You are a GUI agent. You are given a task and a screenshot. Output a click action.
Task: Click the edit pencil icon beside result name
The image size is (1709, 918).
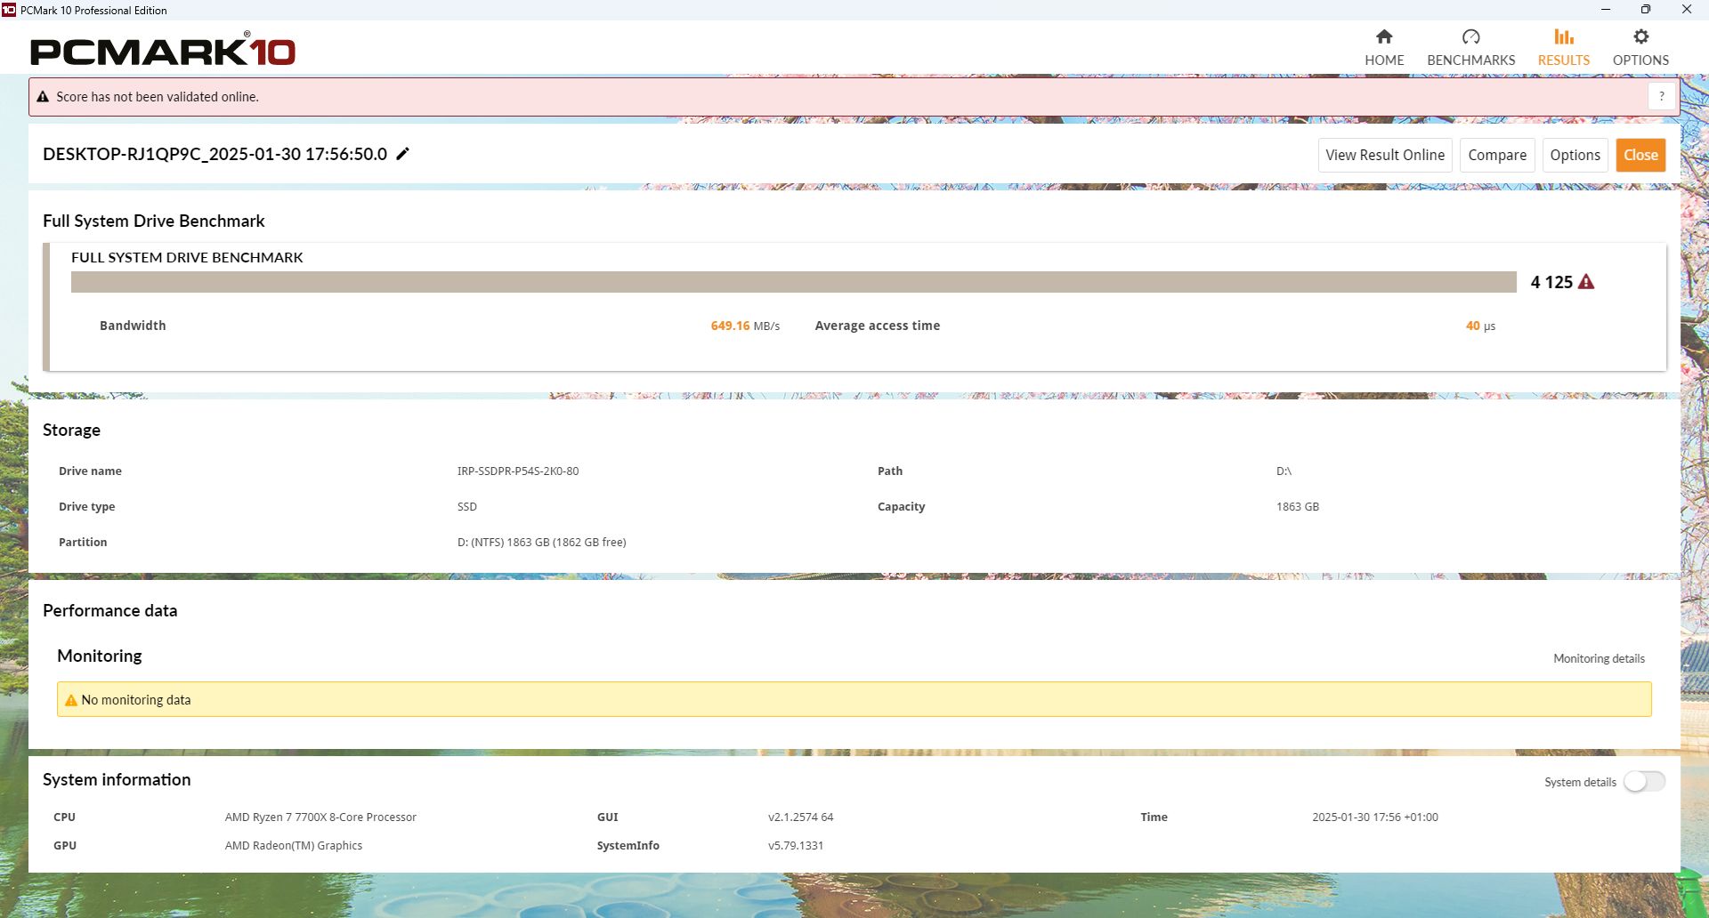403,154
